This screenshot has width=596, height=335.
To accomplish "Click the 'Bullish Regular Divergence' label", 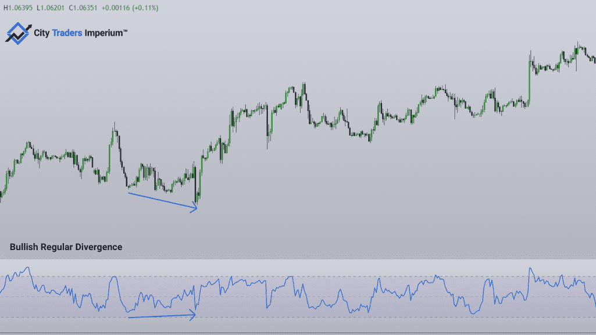I will click(x=66, y=247).
